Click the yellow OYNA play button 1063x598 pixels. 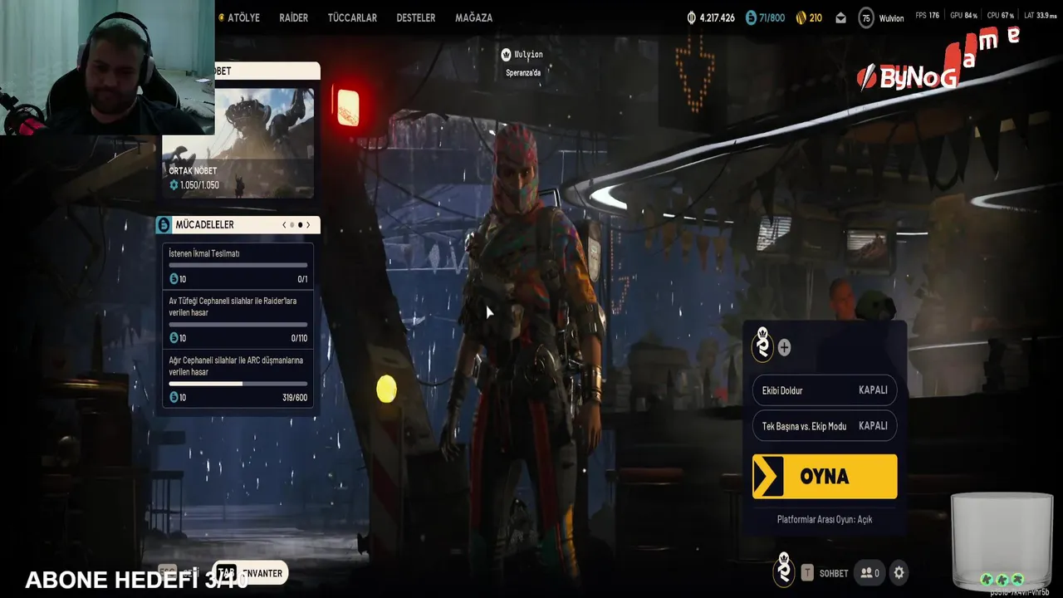(825, 477)
